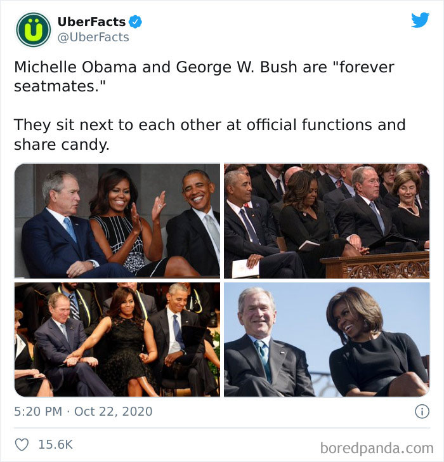Click the "share candy." line of text
Screen dimensions: 444x462
(x=62, y=145)
